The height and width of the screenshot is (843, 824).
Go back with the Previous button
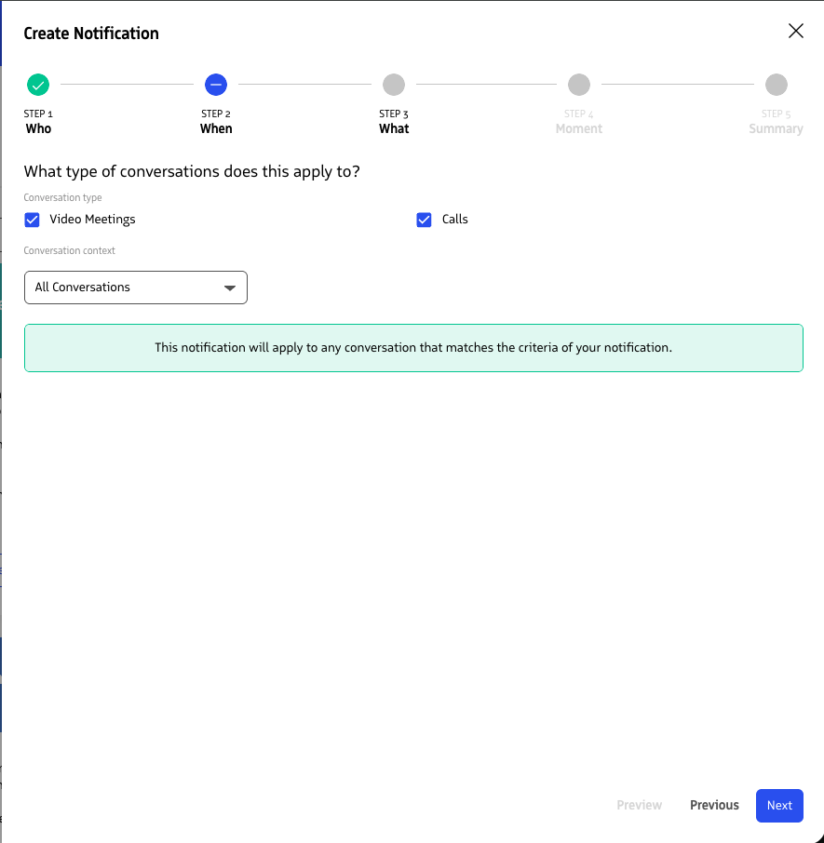click(714, 806)
